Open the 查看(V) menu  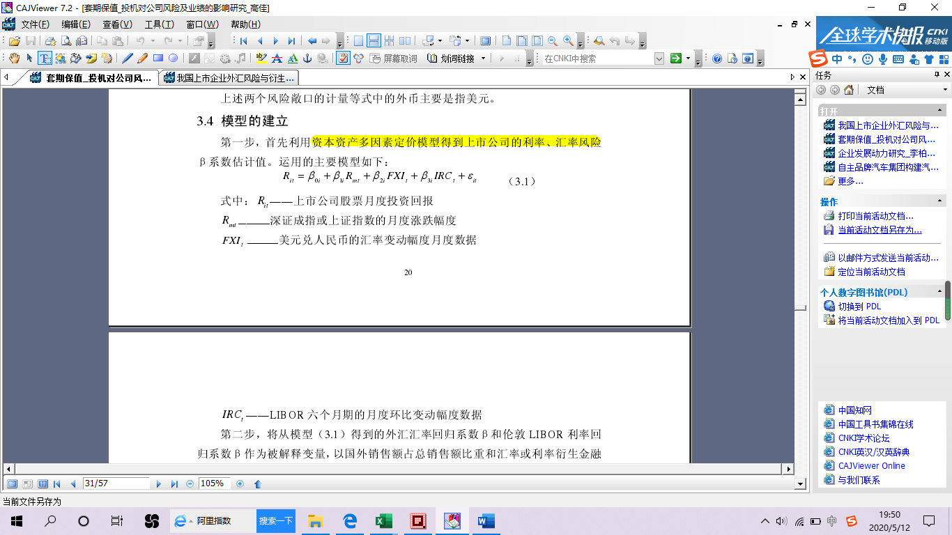(x=117, y=24)
